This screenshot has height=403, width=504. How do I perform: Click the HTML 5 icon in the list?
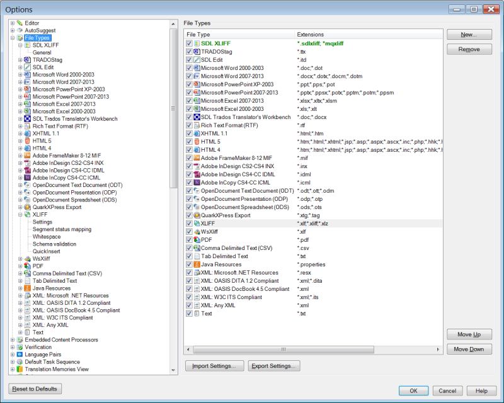point(197,142)
